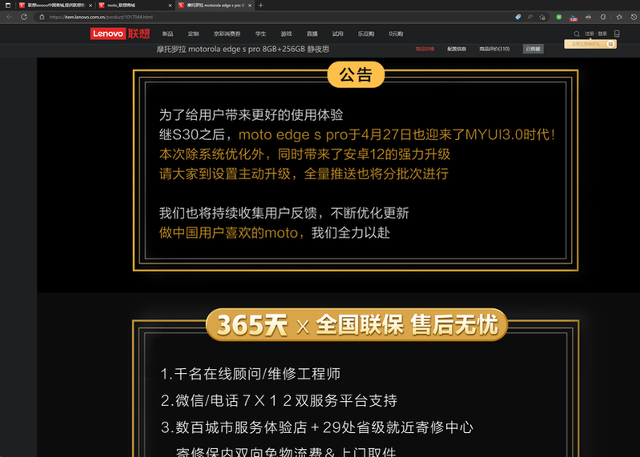Open the 直播 navigation menu item
The width and height of the screenshot is (640, 457).
coord(312,34)
